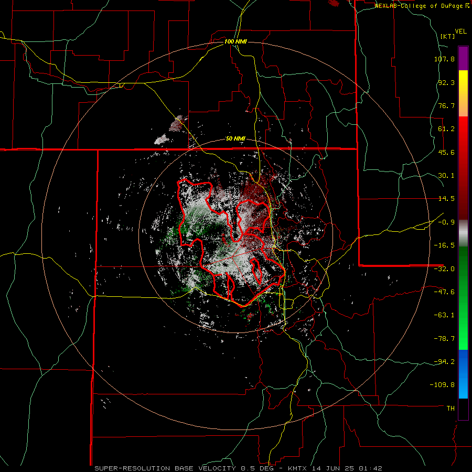Click the TH legend label

click(x=450, y=409)
